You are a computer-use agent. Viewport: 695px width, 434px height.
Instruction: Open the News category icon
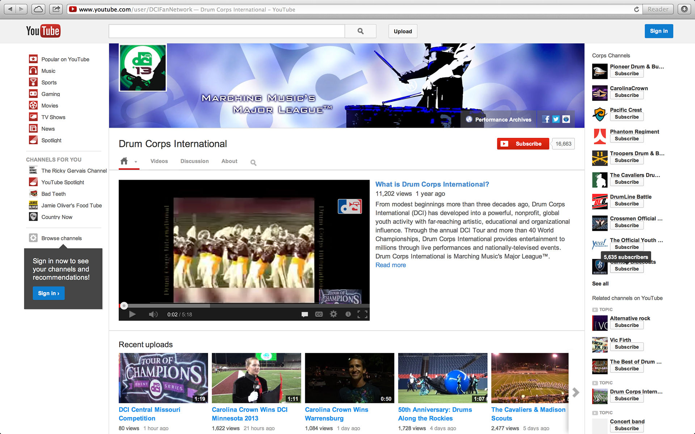pyautogui.click(x=33, y=128)
